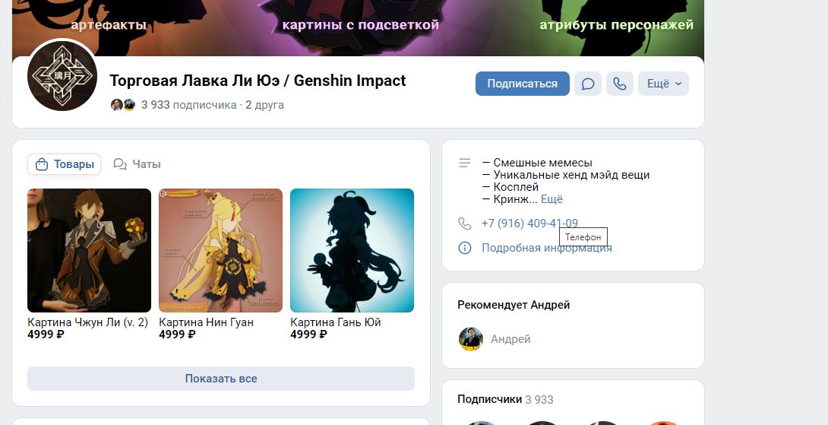Click the price 4999 ₽ under Гань Юй
Image resolution: width=828 pixels, height=425 pixels.
pyautogui.click(x=309, y=335)
